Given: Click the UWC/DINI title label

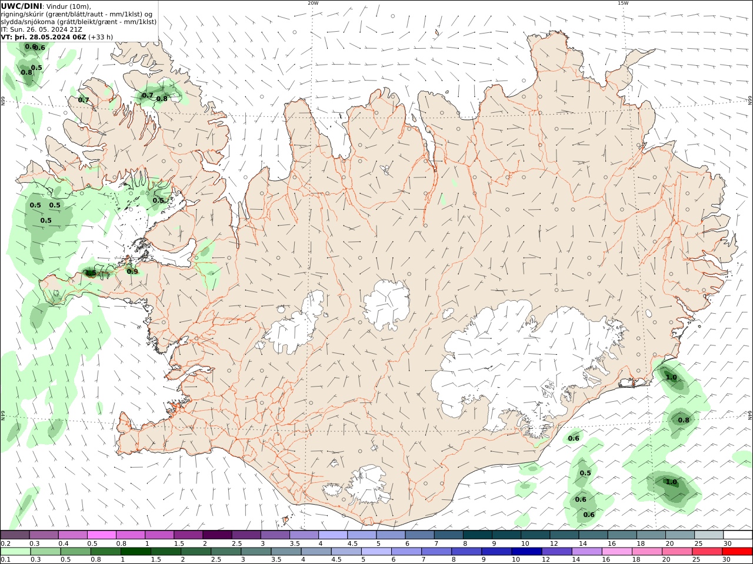Looking at the screenshot, I should point(22,6).
